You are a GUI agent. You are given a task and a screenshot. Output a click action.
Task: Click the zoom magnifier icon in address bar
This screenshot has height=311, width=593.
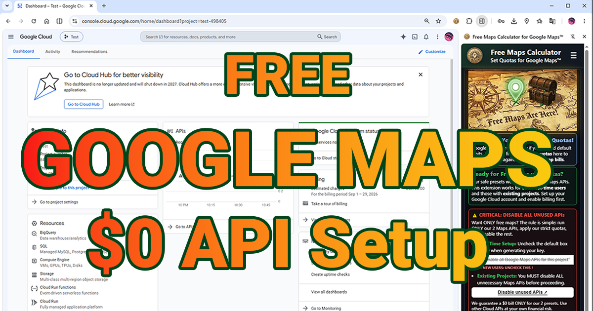click(426, 21)
